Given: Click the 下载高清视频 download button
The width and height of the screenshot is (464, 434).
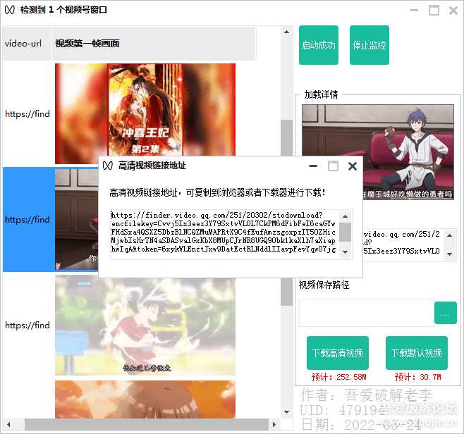Looking at the screenshot, I should click(x=337, y=353).
